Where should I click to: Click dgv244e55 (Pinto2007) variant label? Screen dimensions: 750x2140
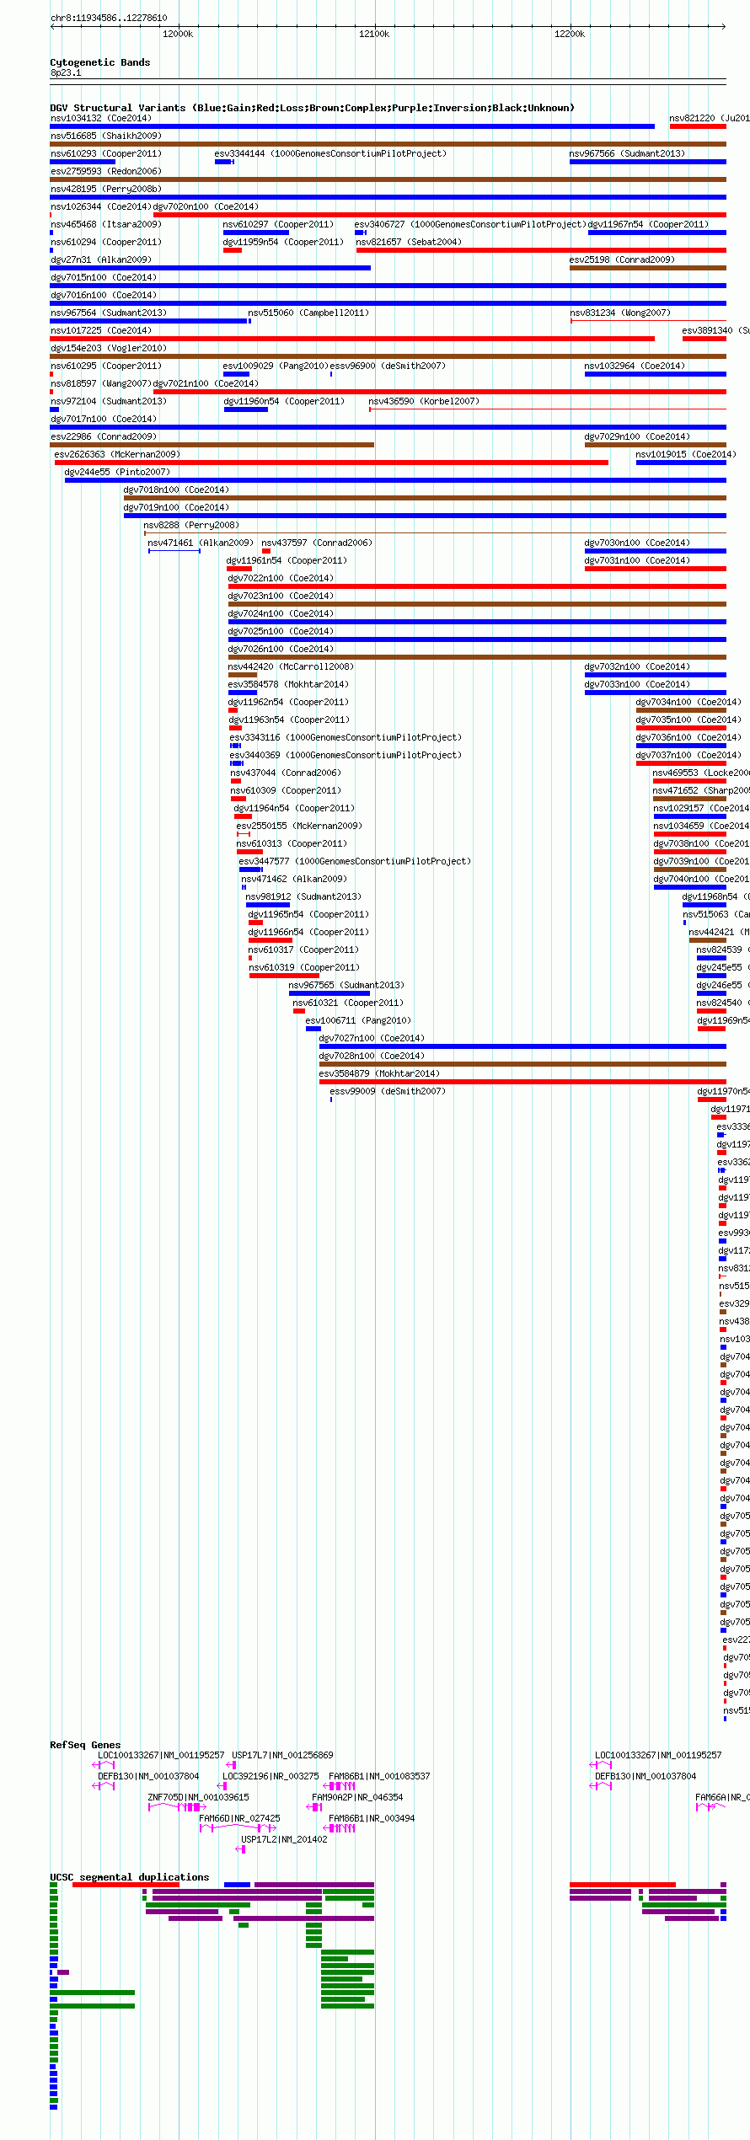click(x=117, y=472)
